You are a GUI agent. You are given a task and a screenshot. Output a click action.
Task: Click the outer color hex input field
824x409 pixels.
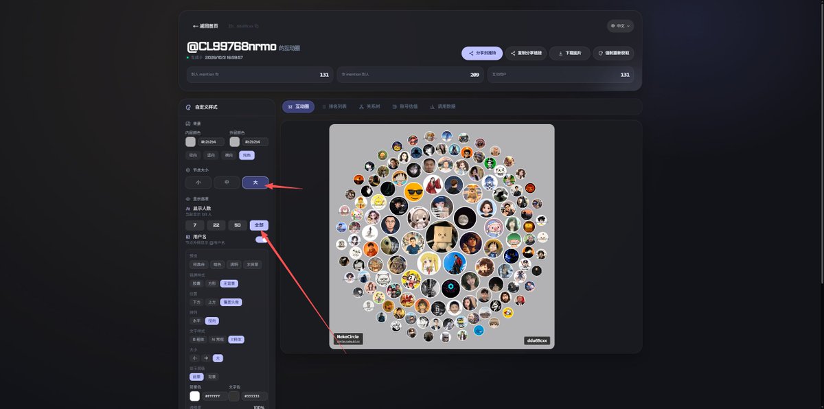point(255,141)
